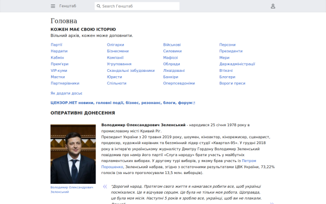Open the hamburger main menu

(53, 6)
